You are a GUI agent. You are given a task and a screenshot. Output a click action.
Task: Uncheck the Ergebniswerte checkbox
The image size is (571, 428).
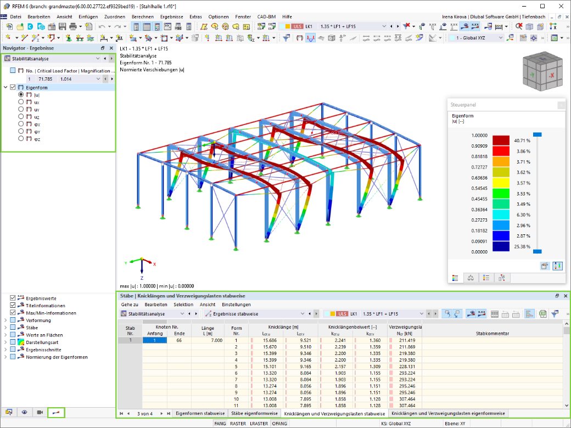[x=13, y=298]
